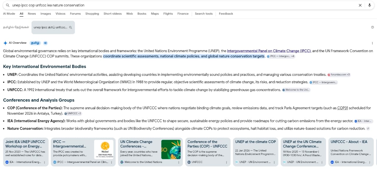This screenshot has width=377, height=170.
Task: Open the Finance tab
Action: [x=183, y=14]
